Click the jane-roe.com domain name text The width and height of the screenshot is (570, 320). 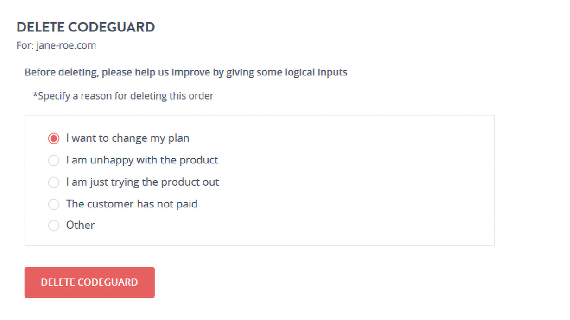pos(66,45)
